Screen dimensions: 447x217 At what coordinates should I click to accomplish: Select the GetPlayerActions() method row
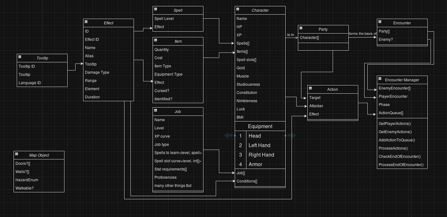coord(395,124)
